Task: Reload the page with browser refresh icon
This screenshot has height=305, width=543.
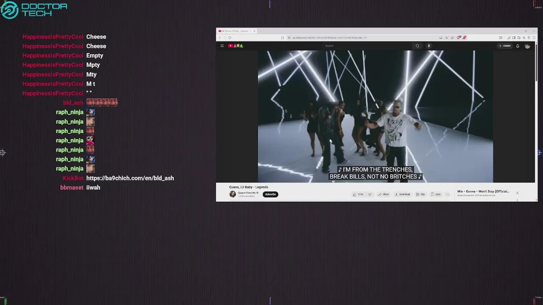Action: [x=230, y=38]
